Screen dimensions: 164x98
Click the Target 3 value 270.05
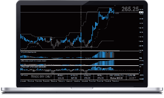pos(87,78)
